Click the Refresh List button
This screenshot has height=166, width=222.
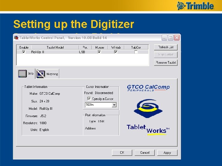(x=166, y=47)
